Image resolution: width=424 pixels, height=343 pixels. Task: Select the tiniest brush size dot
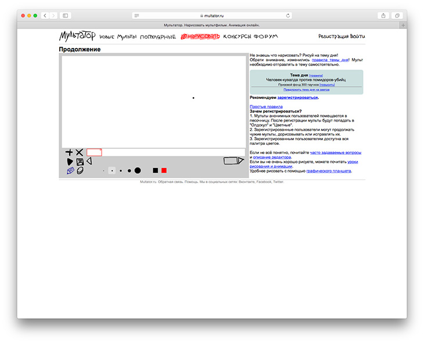[103, 171]
